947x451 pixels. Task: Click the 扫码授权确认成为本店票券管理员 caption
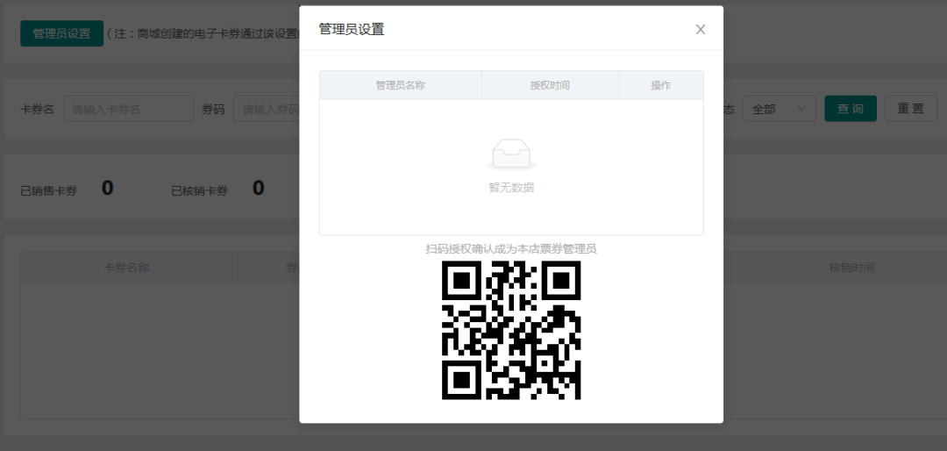click(x=511, y=248)
